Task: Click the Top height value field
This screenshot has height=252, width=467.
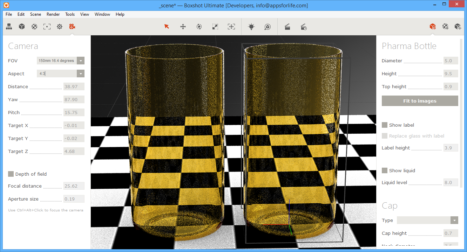Action: click(451, 86)
